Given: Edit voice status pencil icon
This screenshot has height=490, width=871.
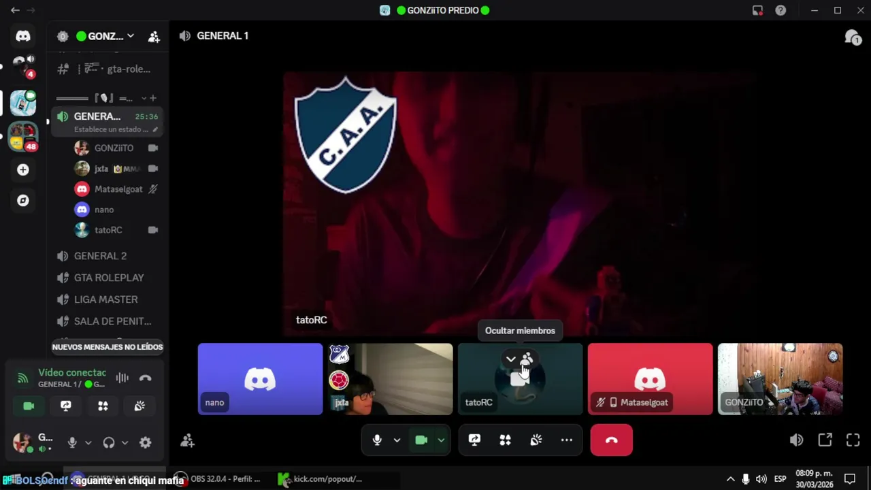Looking at the screenshot, I should (155, 129).
